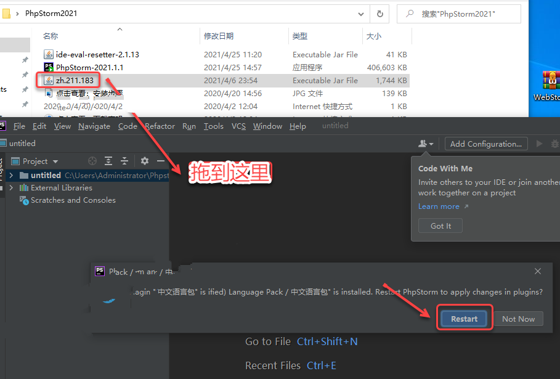This screenshot has height=379, width=560.
Task: Open the Navigate menu in PhpStorm
Action: pyautogui.click(x=94, y=126)
